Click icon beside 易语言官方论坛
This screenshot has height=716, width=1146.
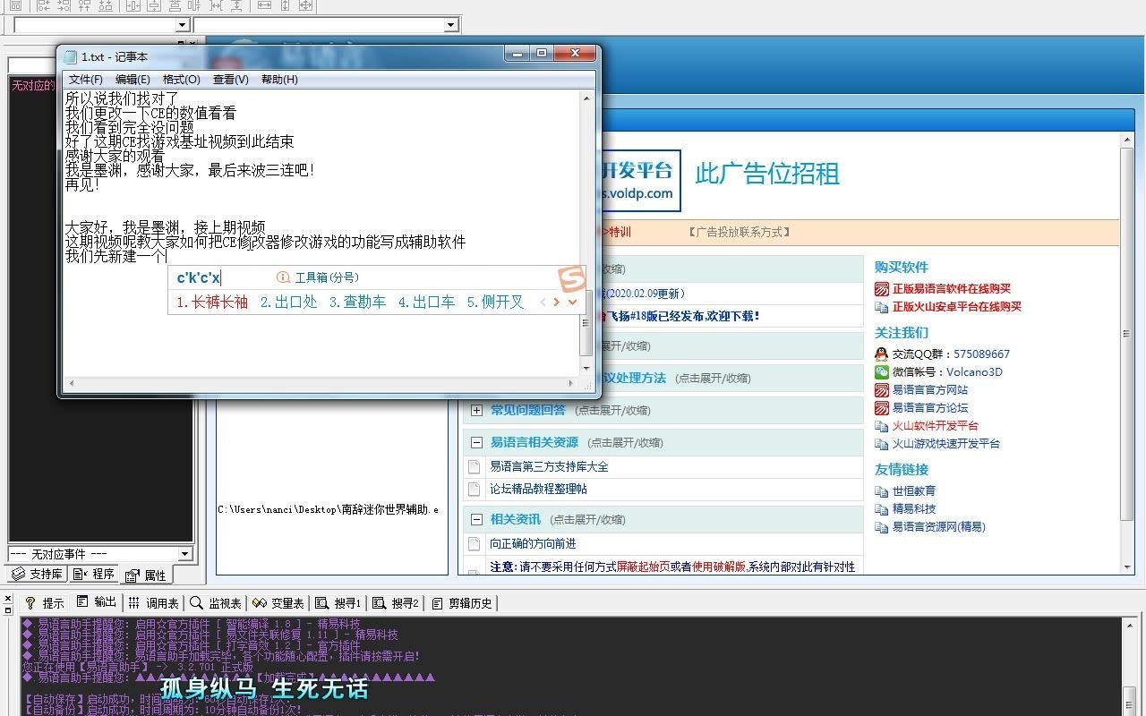coord(882,408)
